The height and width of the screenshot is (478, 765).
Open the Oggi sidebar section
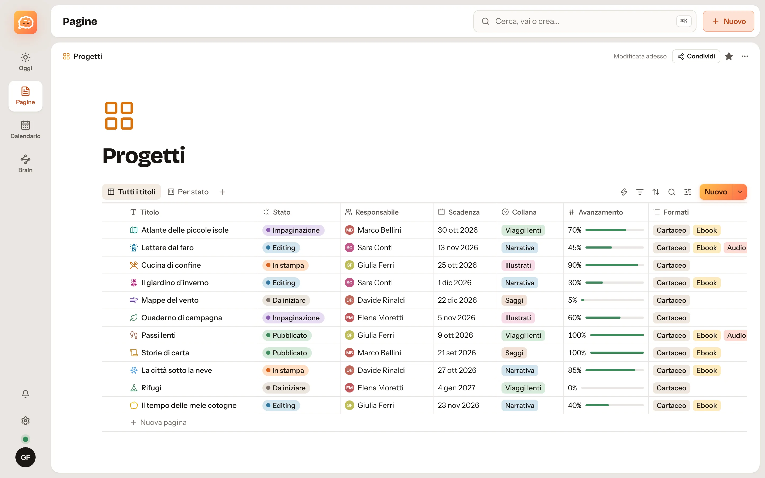click(25, 62)
